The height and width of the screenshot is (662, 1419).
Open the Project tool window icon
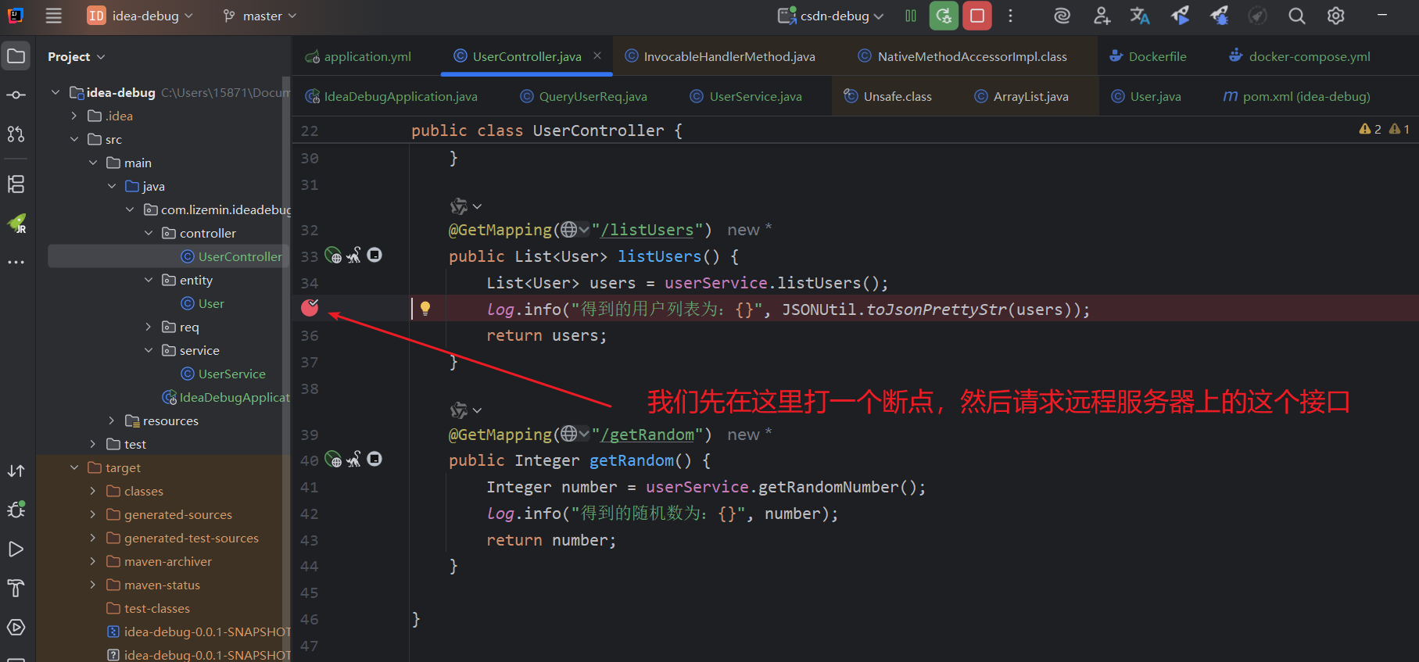(x=16, y=56)
